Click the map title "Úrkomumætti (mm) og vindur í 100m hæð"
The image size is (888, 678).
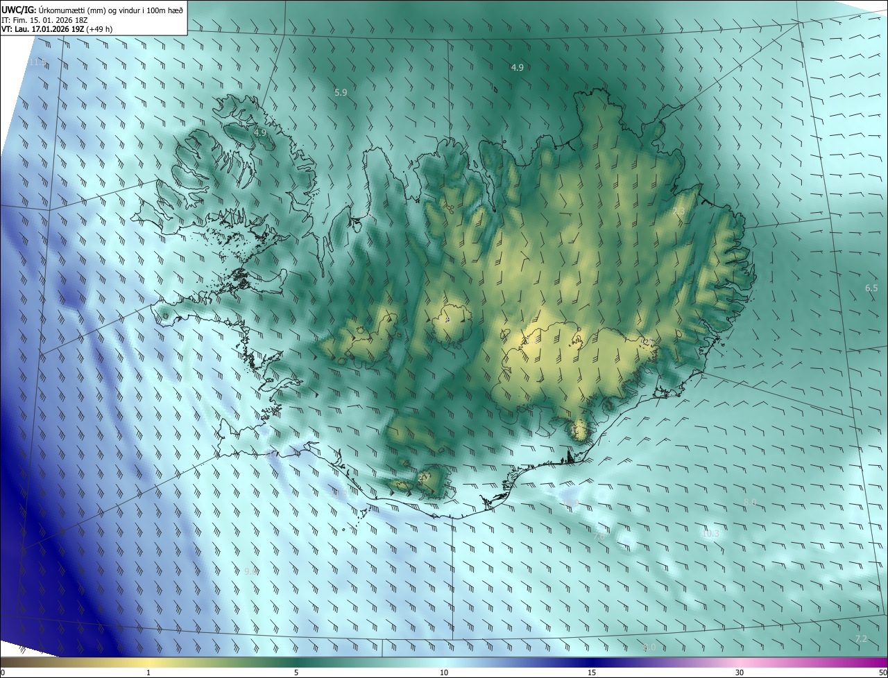[x=110, y=9]
